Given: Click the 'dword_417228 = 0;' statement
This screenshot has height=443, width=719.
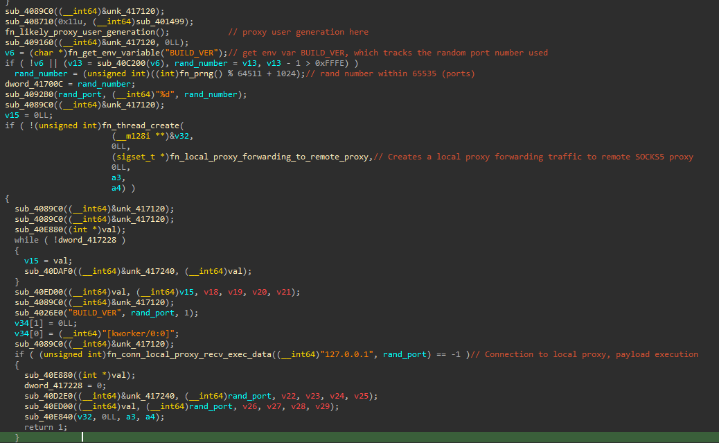Looking at the screenshot, I should (65, 385).
